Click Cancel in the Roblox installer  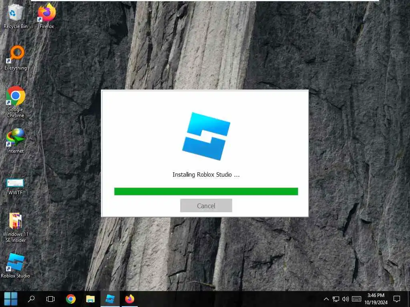(x=206, y=206)
